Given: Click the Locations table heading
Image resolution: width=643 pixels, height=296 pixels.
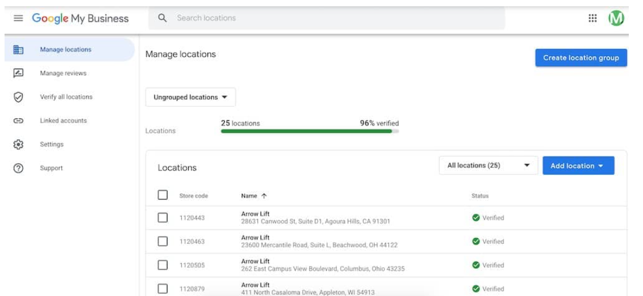Looking at the screenshot, I should [177, 168].
